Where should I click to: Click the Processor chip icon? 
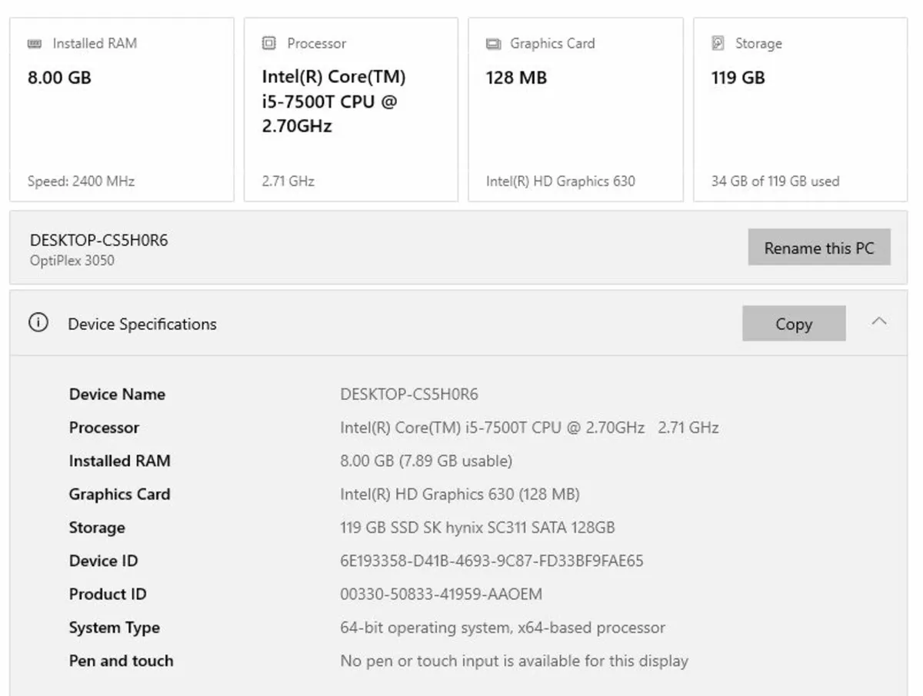click(x=268, y=44)
